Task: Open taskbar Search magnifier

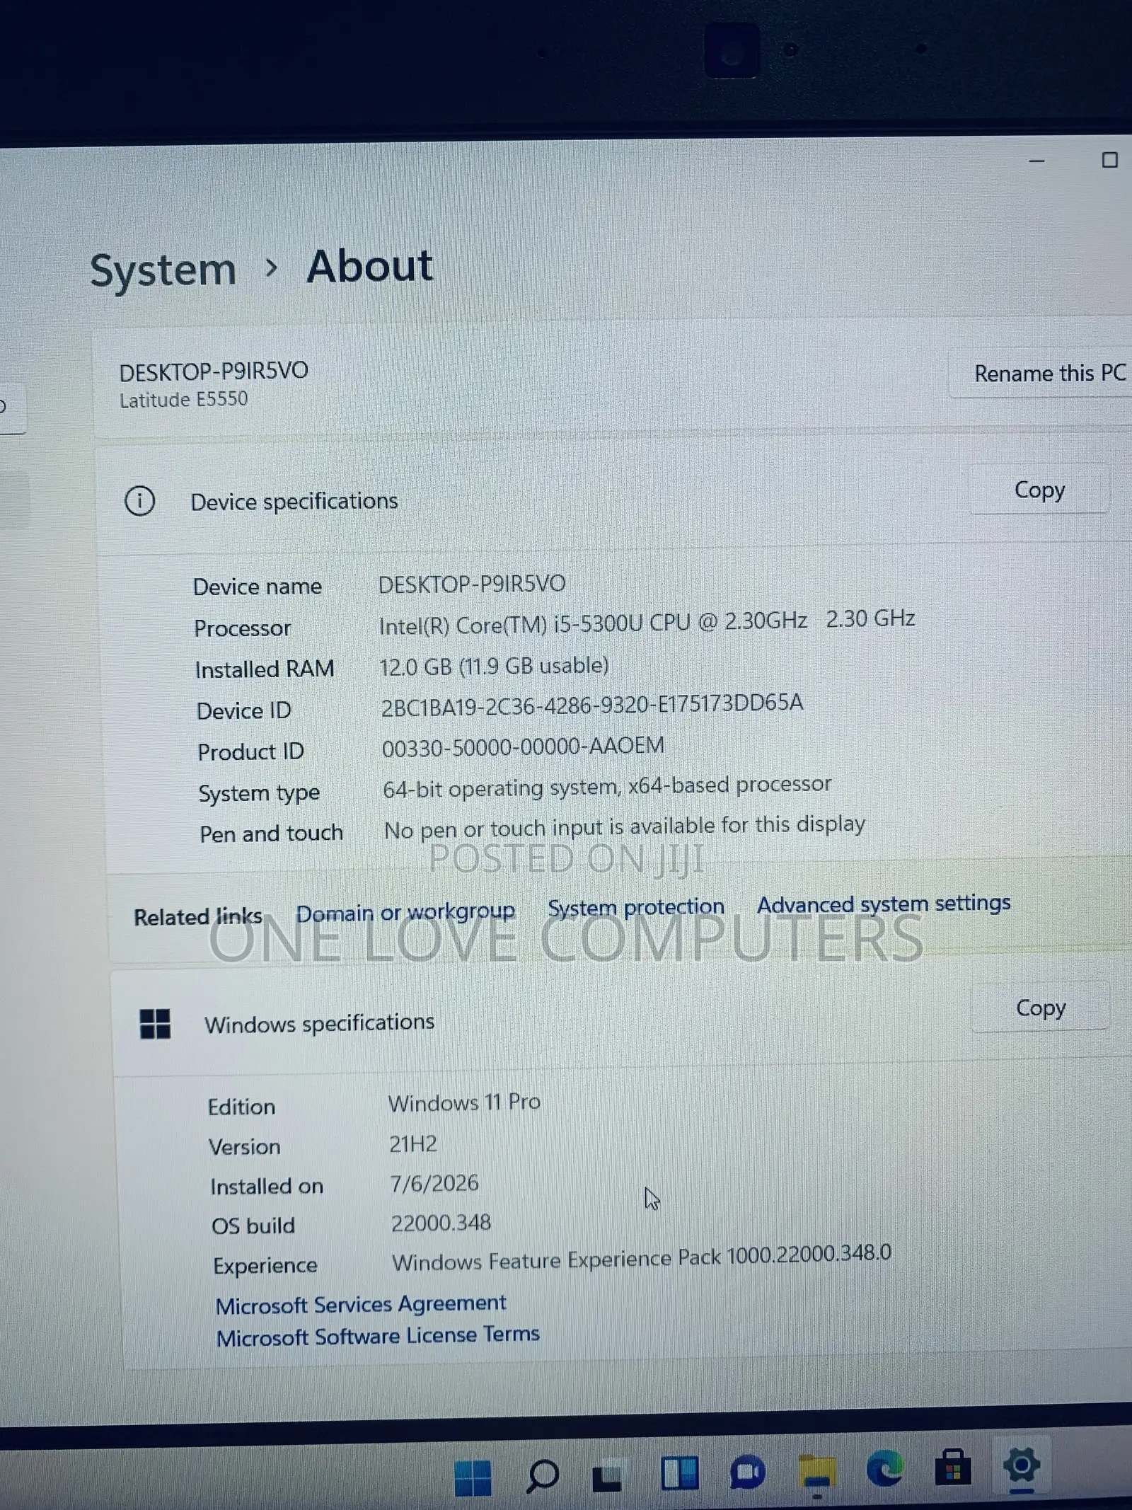Action: point(543,1476)
